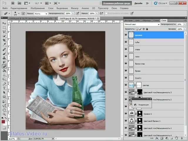The image size is (188, 141).
Task: Hide the губы layer
Action: pos(126,42)
